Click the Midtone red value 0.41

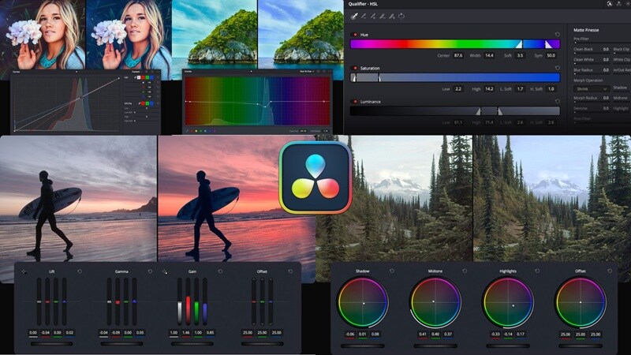(423, 334)
